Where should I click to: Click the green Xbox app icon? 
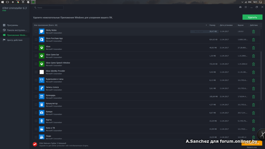click(42, 48)
